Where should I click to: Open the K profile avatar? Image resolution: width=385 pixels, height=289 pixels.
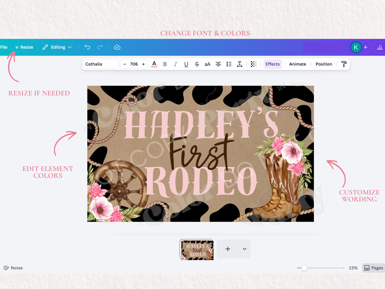356,47
